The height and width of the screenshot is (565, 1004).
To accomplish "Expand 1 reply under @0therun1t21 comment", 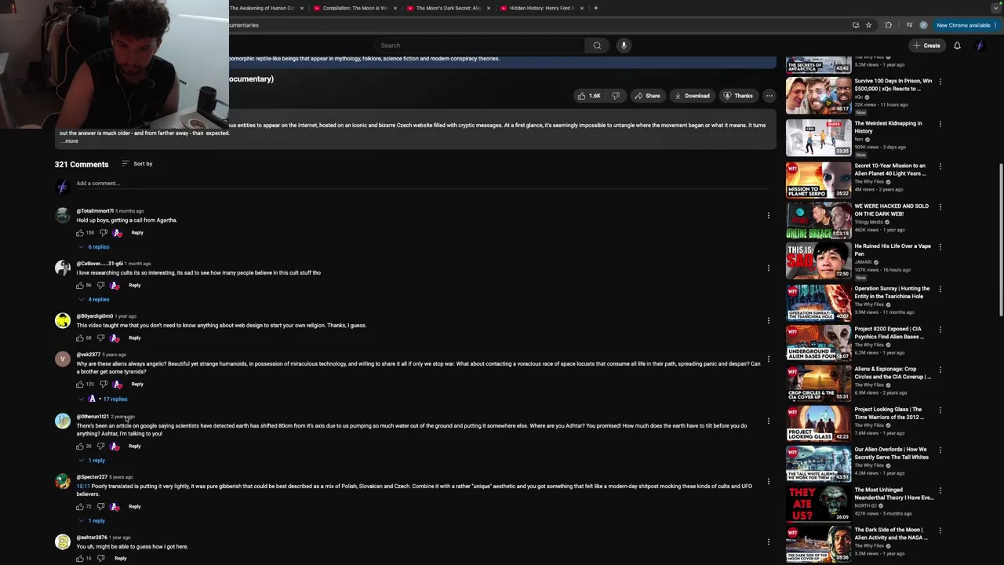I will click(91, 461).
